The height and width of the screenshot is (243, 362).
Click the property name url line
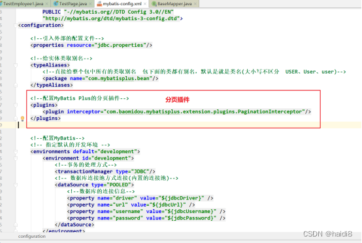click(131, 205)
